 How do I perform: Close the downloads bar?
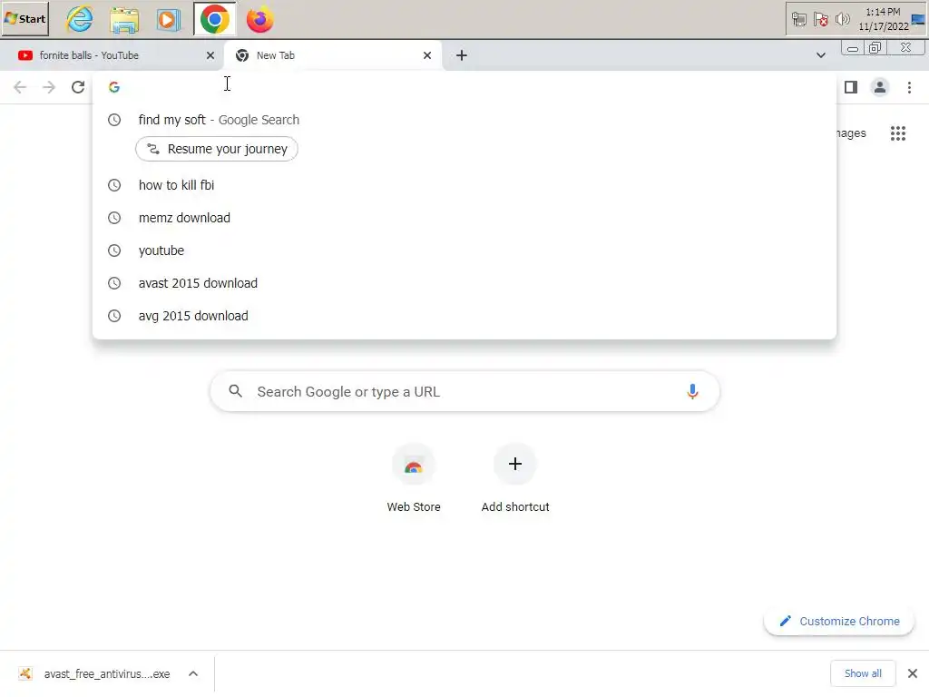click(913, 673)
